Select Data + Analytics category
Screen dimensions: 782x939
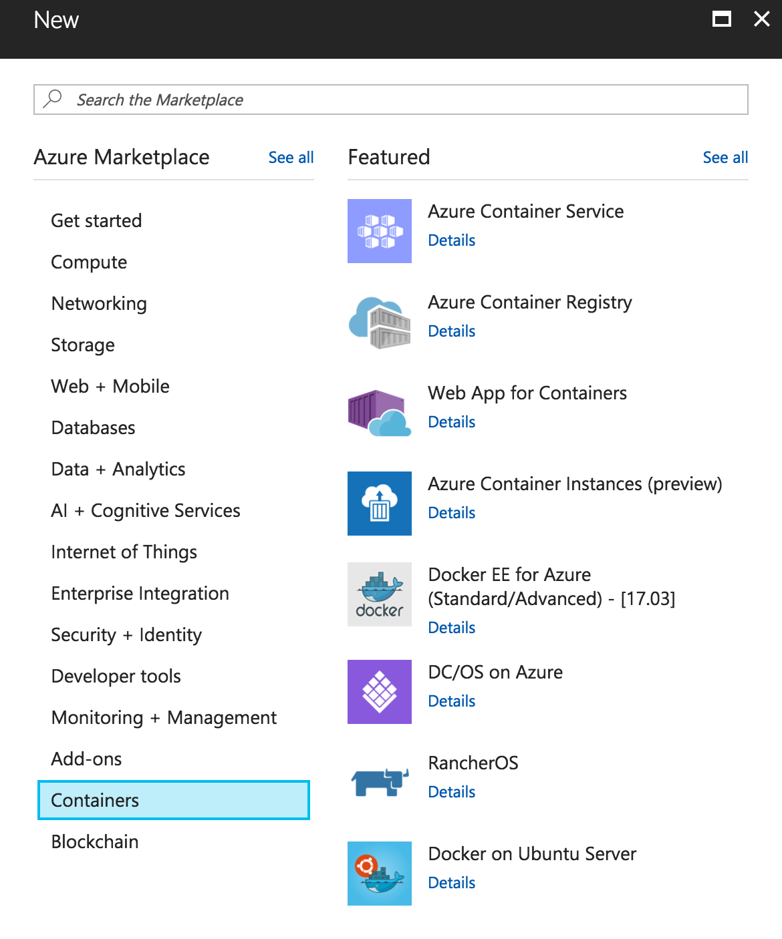(x=118, y=469)
